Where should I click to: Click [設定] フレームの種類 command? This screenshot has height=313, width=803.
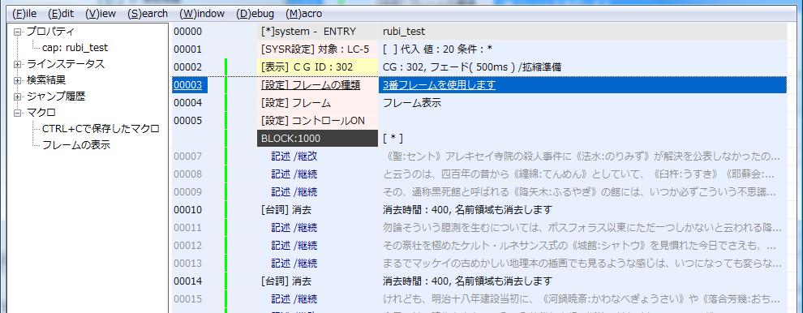[317, 85]
